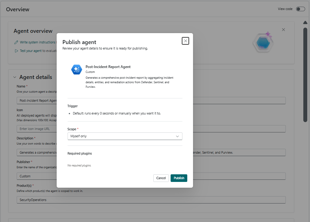
Task: Click the Publish button
Action: [x=179, y=178]
